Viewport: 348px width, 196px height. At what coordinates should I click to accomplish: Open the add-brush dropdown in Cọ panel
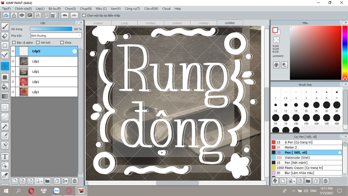294,181
